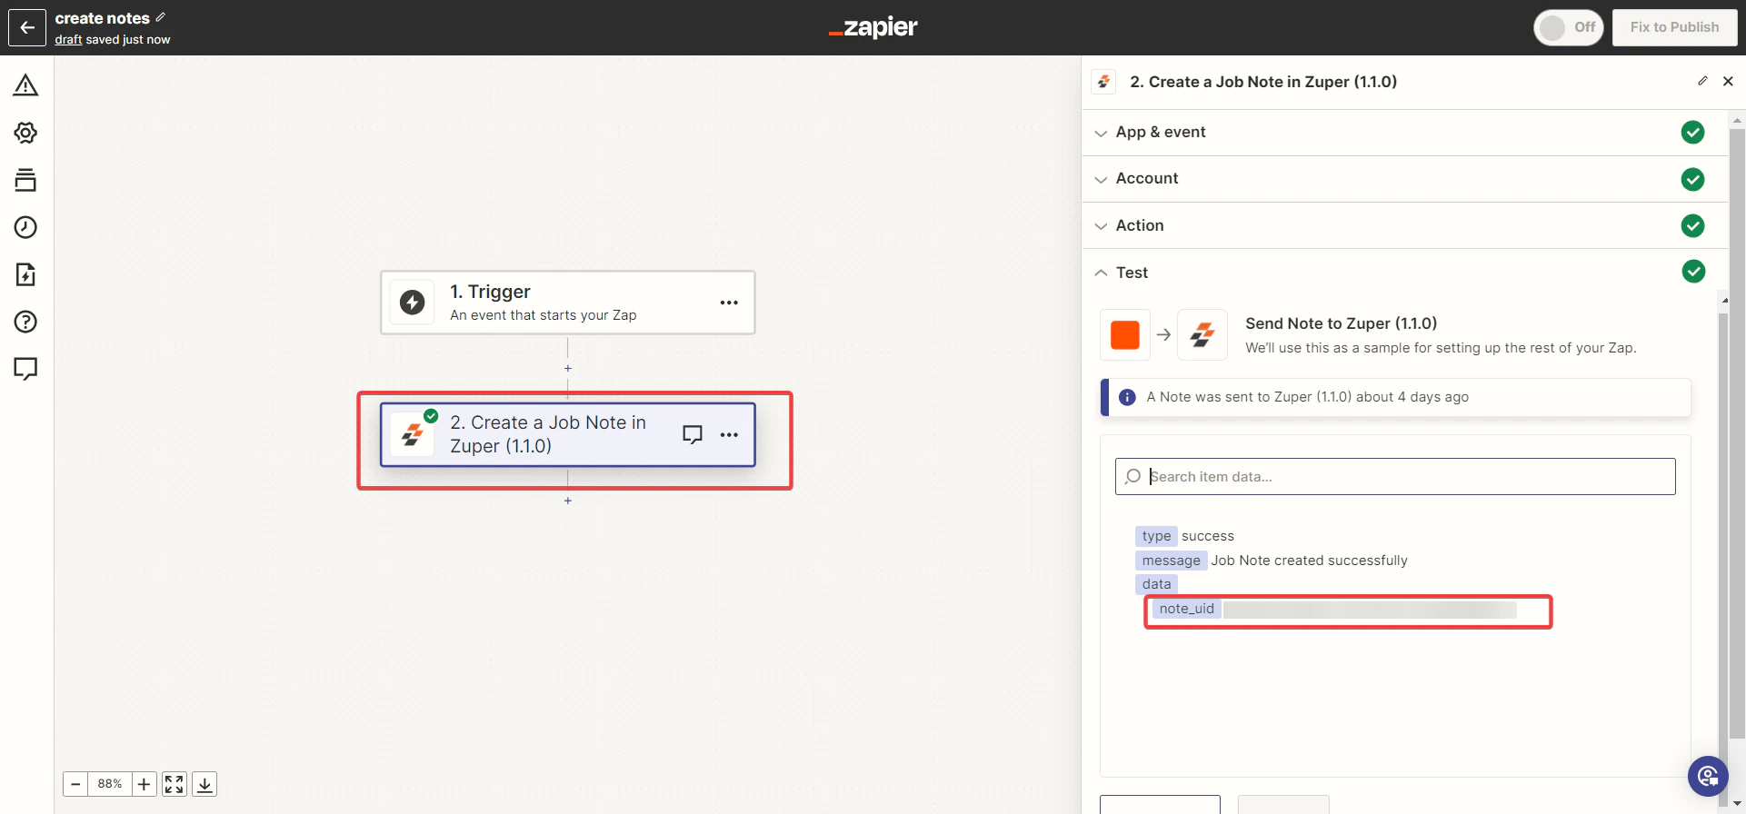Open the Zap details file-bolt icon
The height and width of the screenshot is (814, 1746).
25,274
